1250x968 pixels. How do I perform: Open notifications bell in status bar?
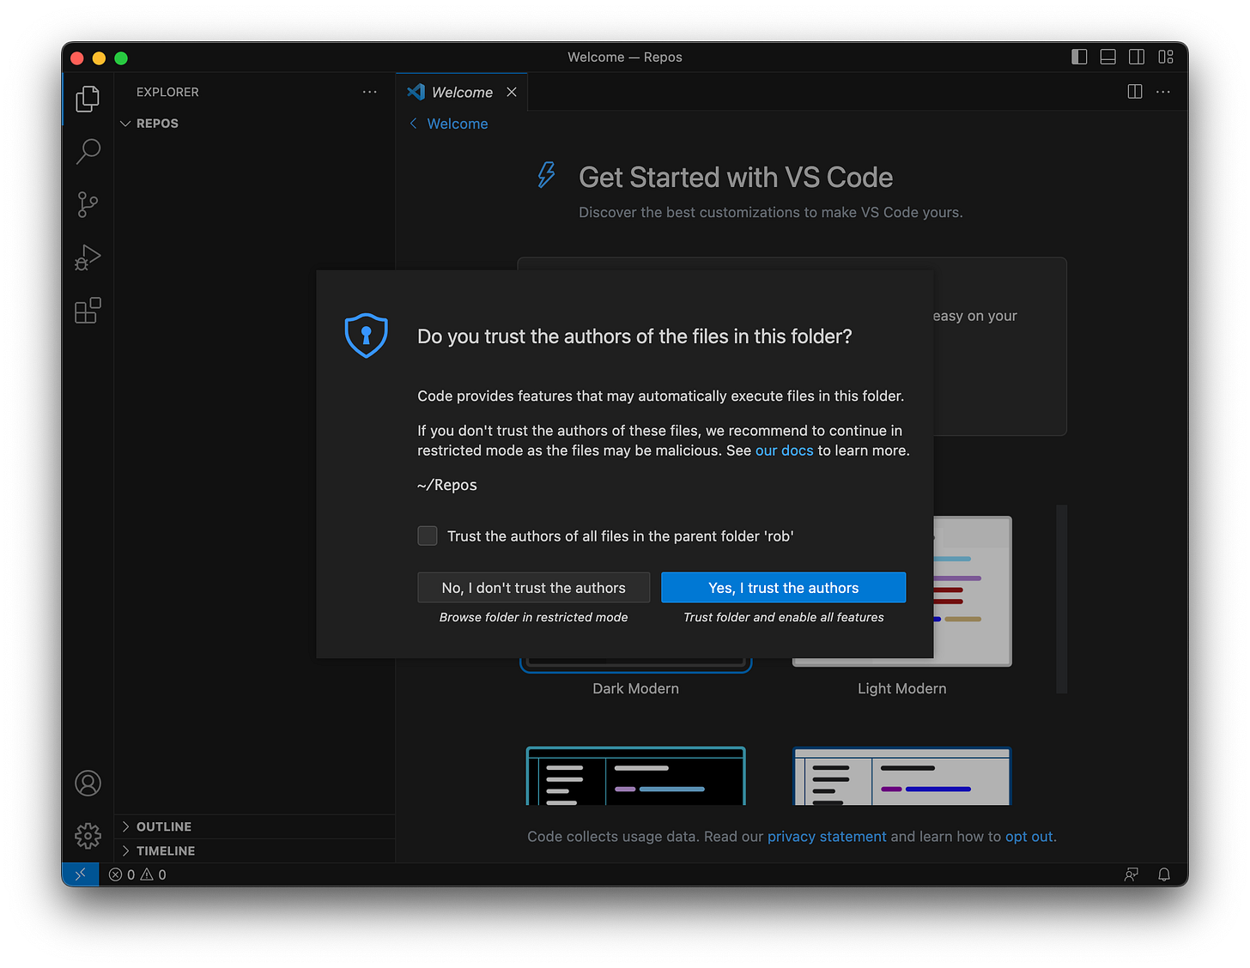(1164, 874)
